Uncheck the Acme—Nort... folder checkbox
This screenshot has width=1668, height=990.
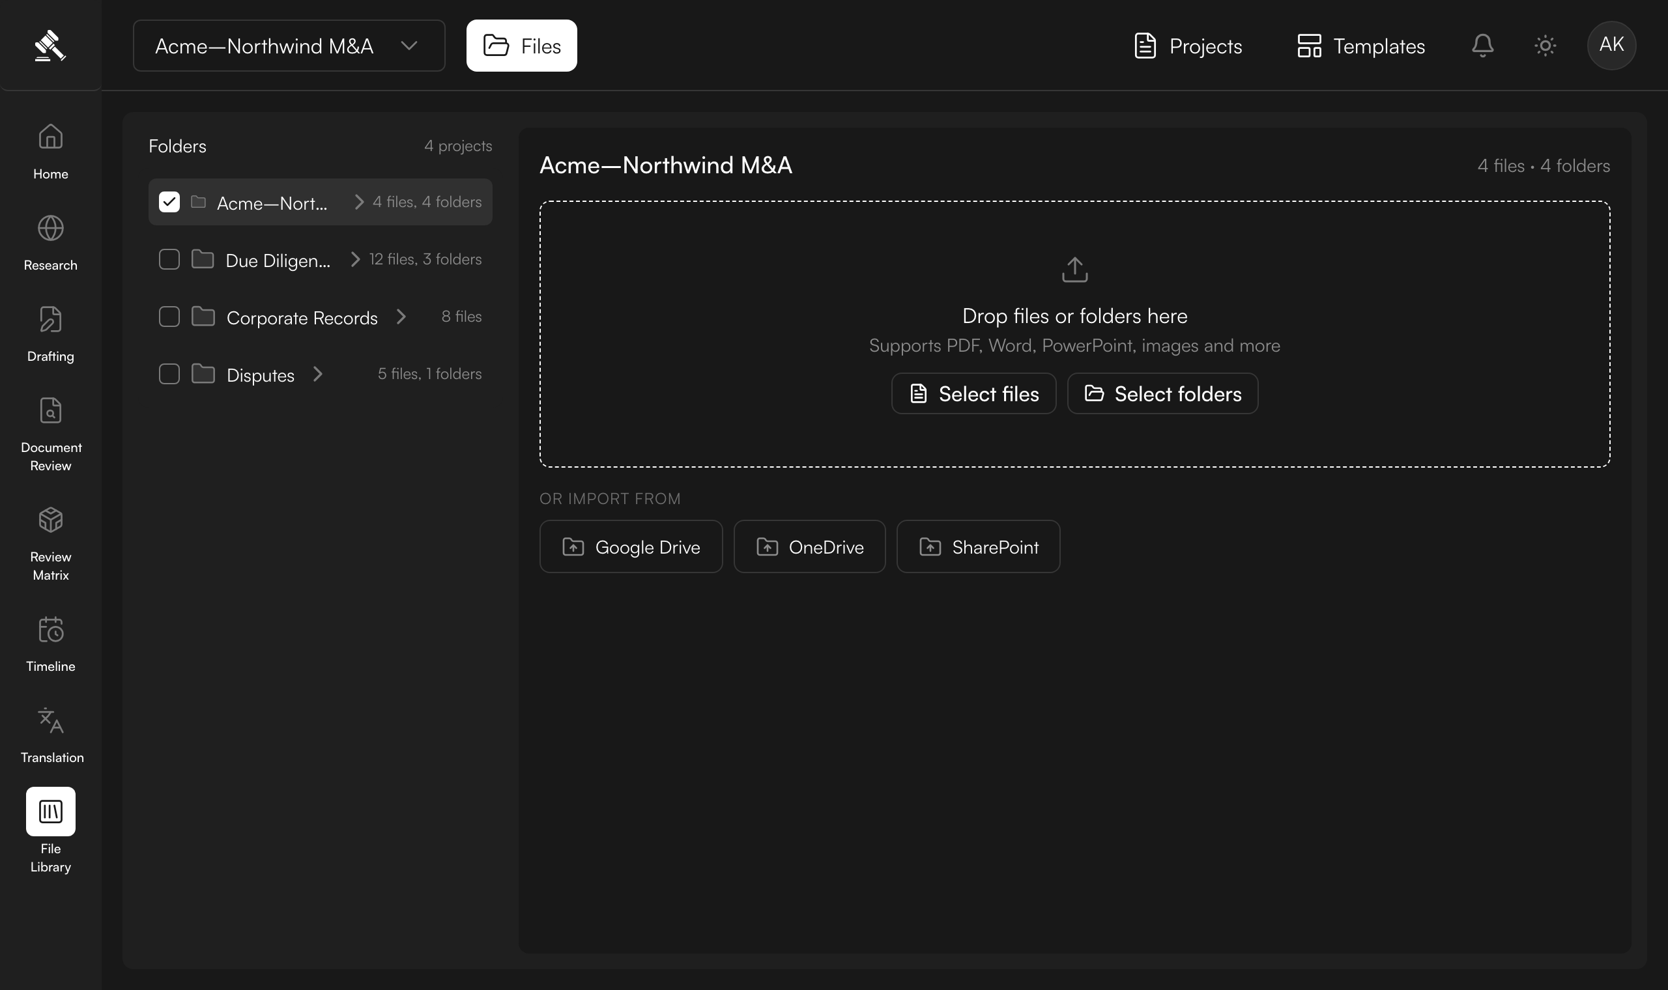(x=169, y=201)
